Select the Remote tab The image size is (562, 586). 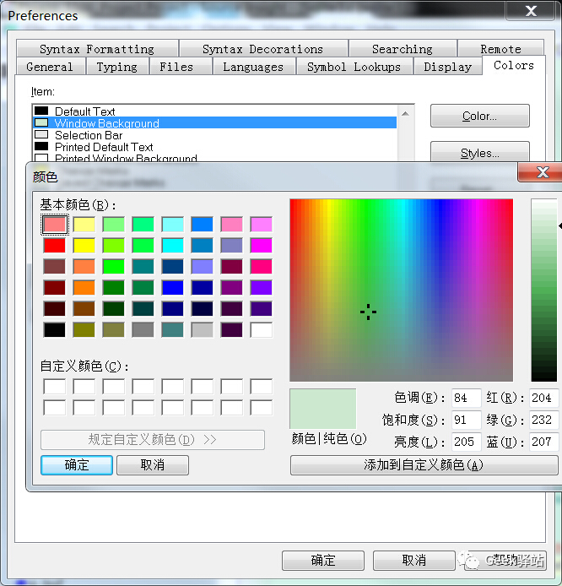coord(500,49)
